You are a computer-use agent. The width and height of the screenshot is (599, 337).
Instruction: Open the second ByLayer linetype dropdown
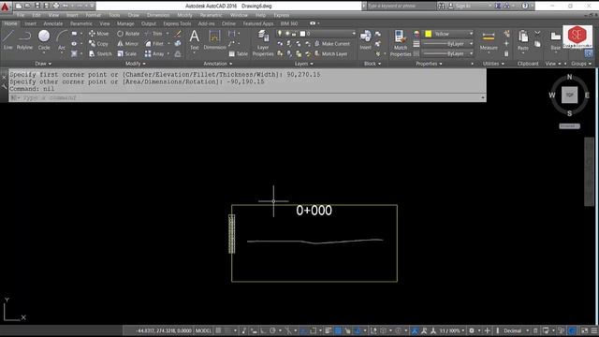[x=447, y=54]
